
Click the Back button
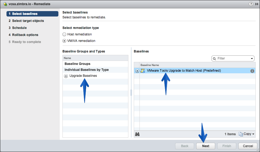pos(185,146)
